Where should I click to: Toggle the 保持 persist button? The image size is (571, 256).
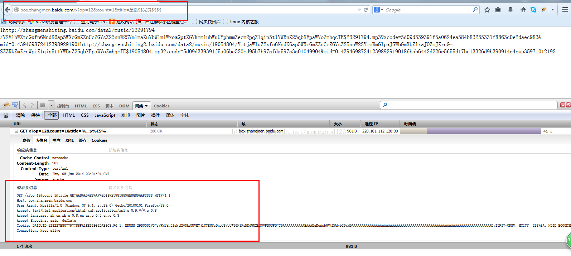click(35, 115)
